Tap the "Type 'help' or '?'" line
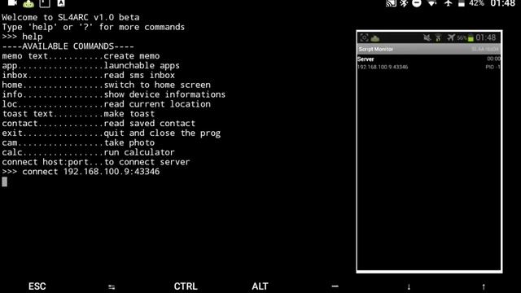 (94, 27)
